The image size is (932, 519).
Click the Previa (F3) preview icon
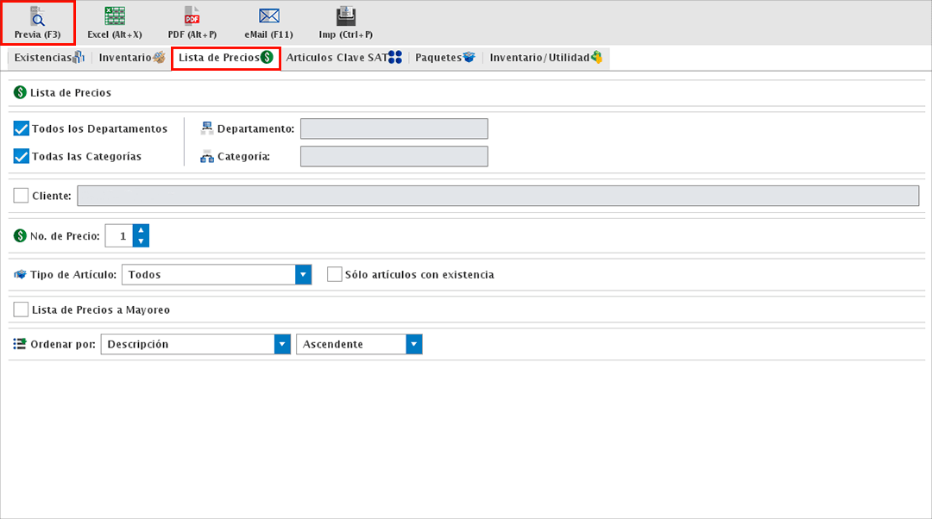(37, 16)
